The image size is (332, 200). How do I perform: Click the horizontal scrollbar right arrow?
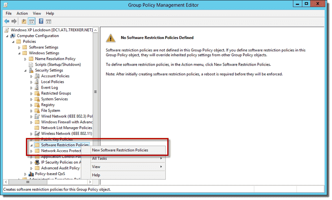90,182
